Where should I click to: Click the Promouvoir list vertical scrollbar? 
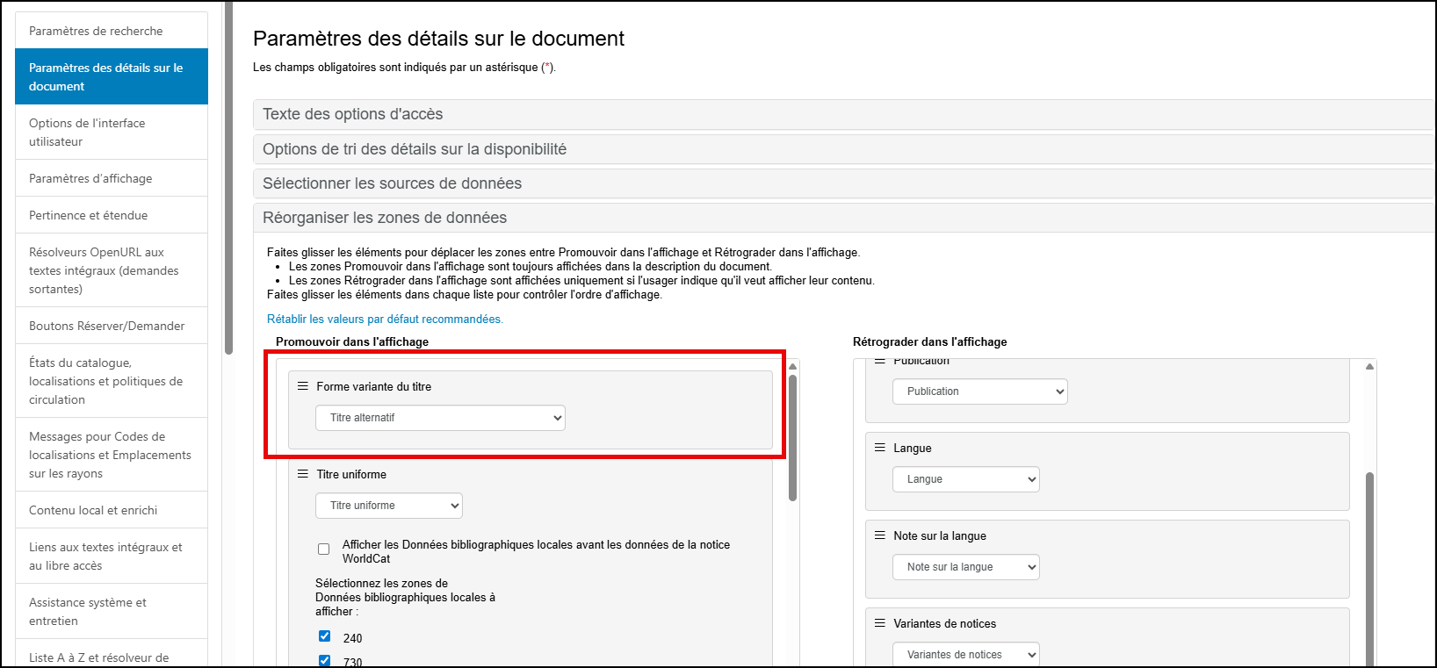tap(792, 439)
